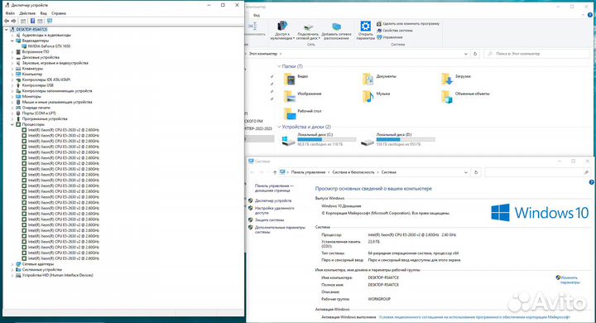Image resolution: width=596 pixels, height=323 pixels.
Task: Select 'Порты (COM и LPT)' category
Action: tap(39, 113)
